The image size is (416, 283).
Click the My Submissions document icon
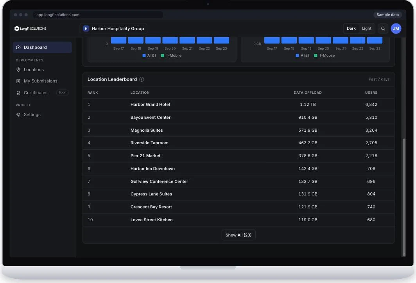[x=18, y=81]
